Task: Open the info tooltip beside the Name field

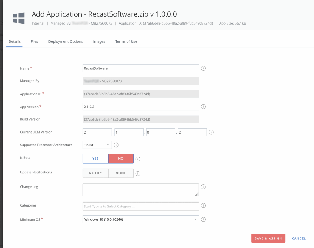Action: coord(203,68)
